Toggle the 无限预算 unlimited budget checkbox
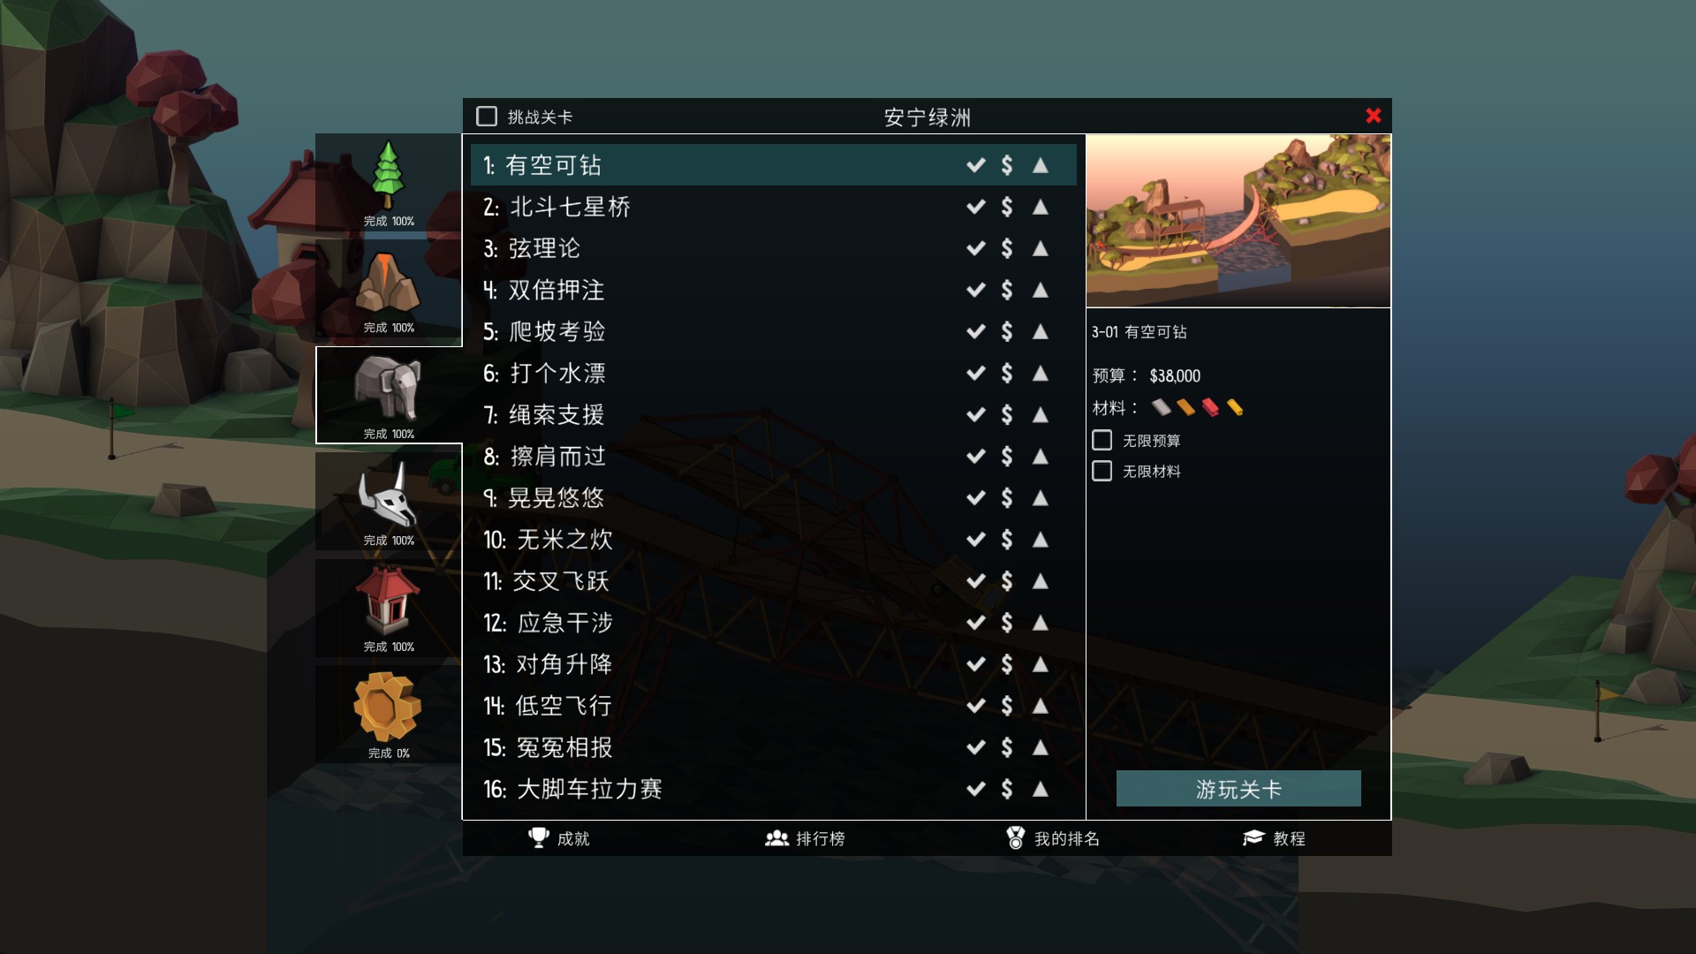 tap(1102, 440)
